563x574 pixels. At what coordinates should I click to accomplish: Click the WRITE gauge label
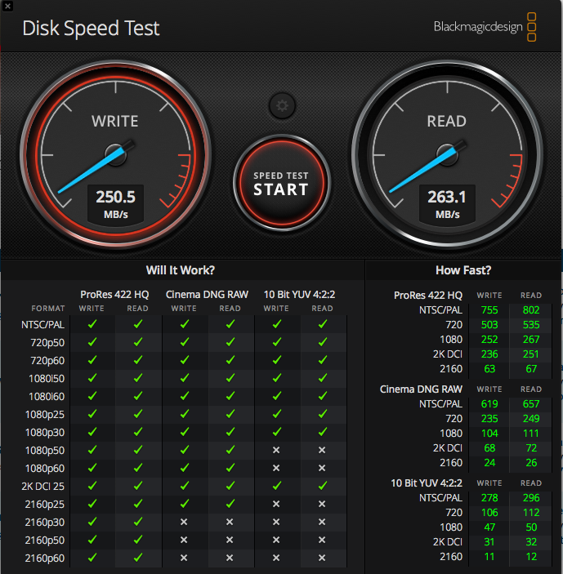click(115, 121)
